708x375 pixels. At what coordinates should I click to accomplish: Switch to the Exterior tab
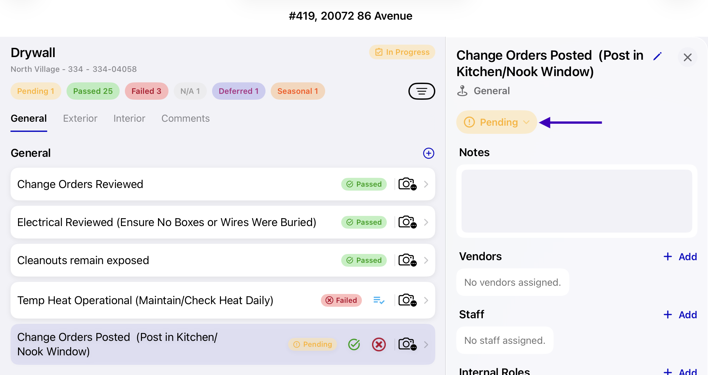pos(80,118)
